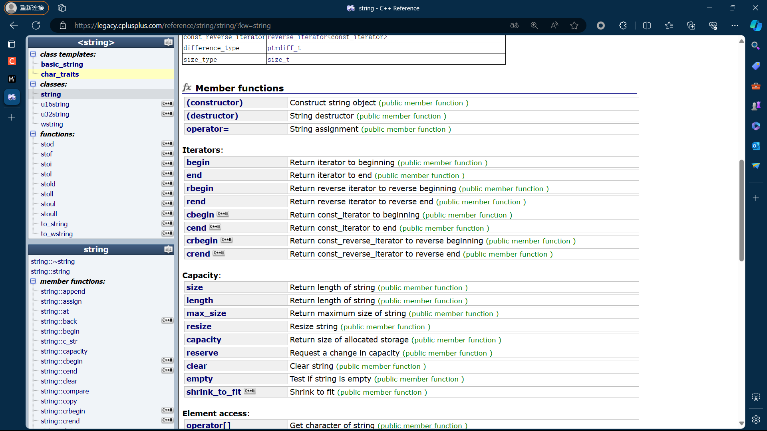Select char_traits in the sidebar tree
This screenshot has width=767, height=431.
(60, 74)
